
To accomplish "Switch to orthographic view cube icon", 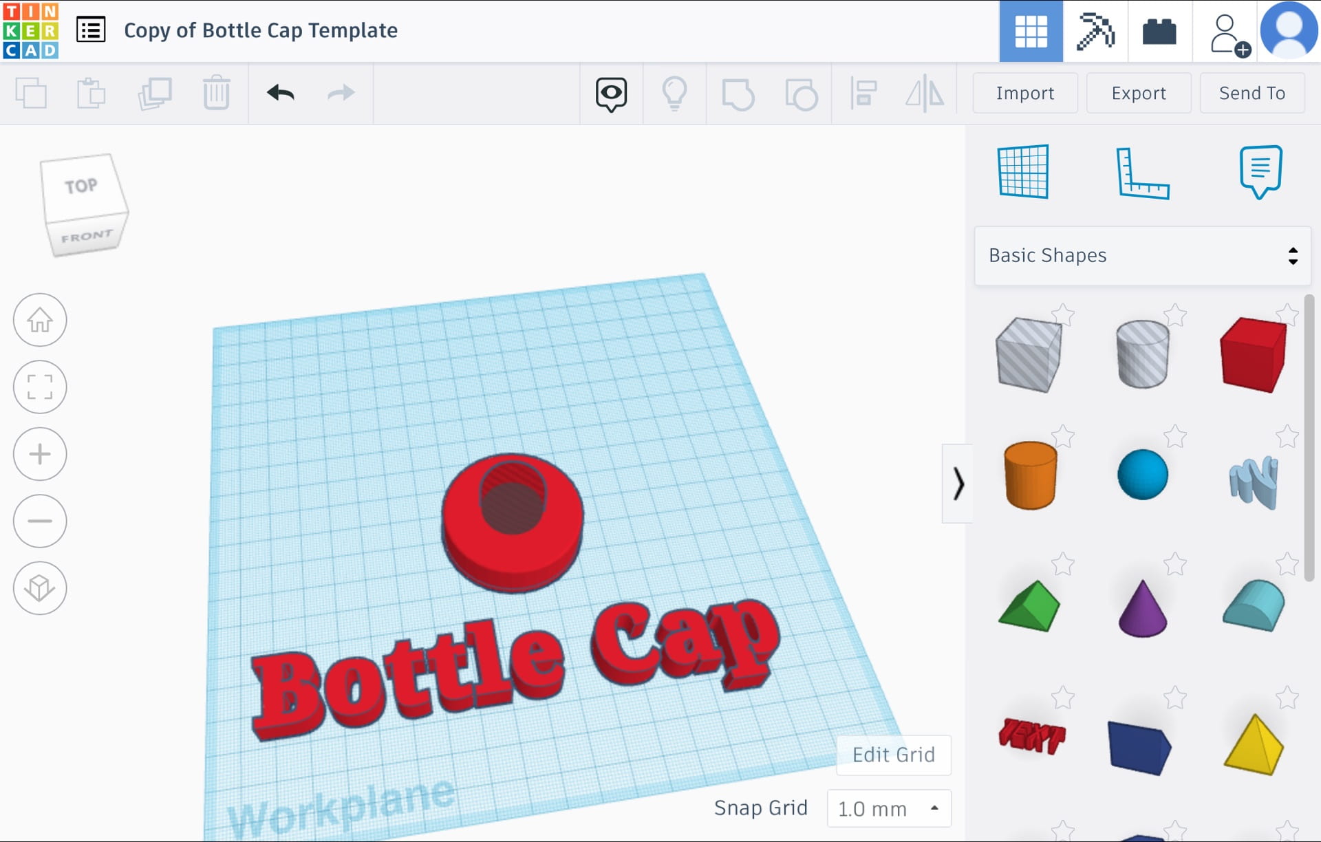I will point(40,588).
